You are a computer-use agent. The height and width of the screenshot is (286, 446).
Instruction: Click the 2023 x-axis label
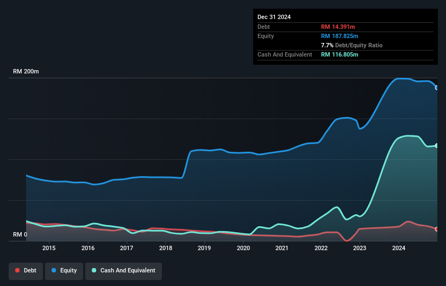[x=360, y=248]
